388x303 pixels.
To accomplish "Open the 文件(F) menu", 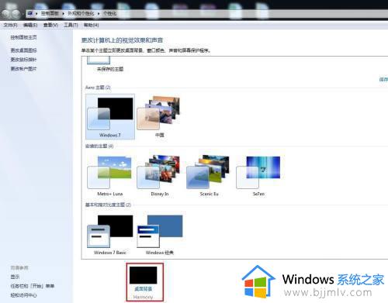I will coord(10,25).
